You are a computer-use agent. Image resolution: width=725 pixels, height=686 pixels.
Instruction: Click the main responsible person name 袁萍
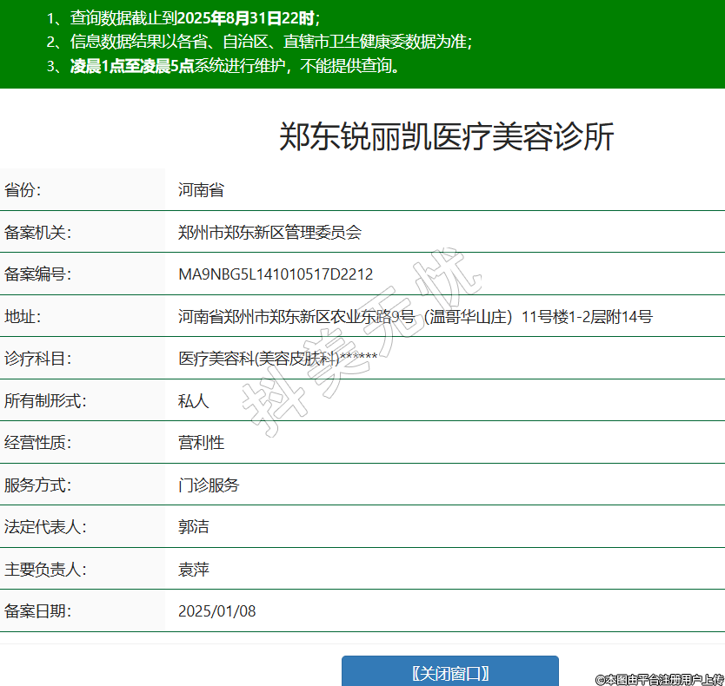pos(194,570)
